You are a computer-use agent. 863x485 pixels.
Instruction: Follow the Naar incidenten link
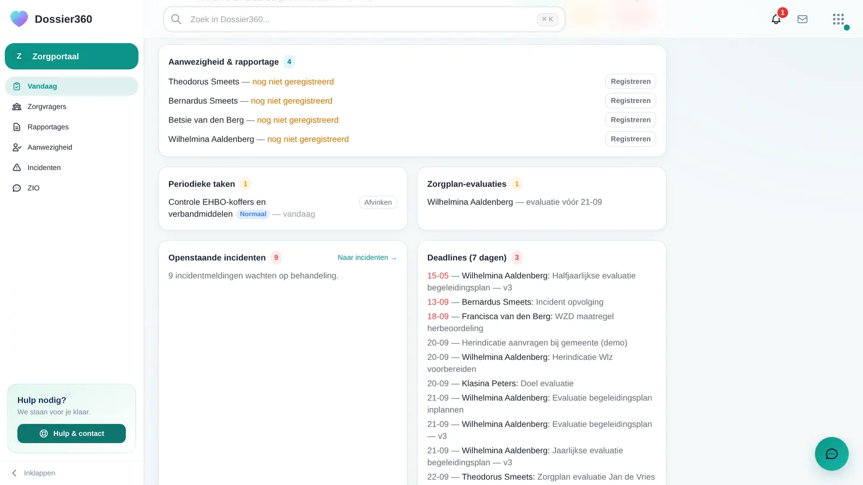point(367,257)
